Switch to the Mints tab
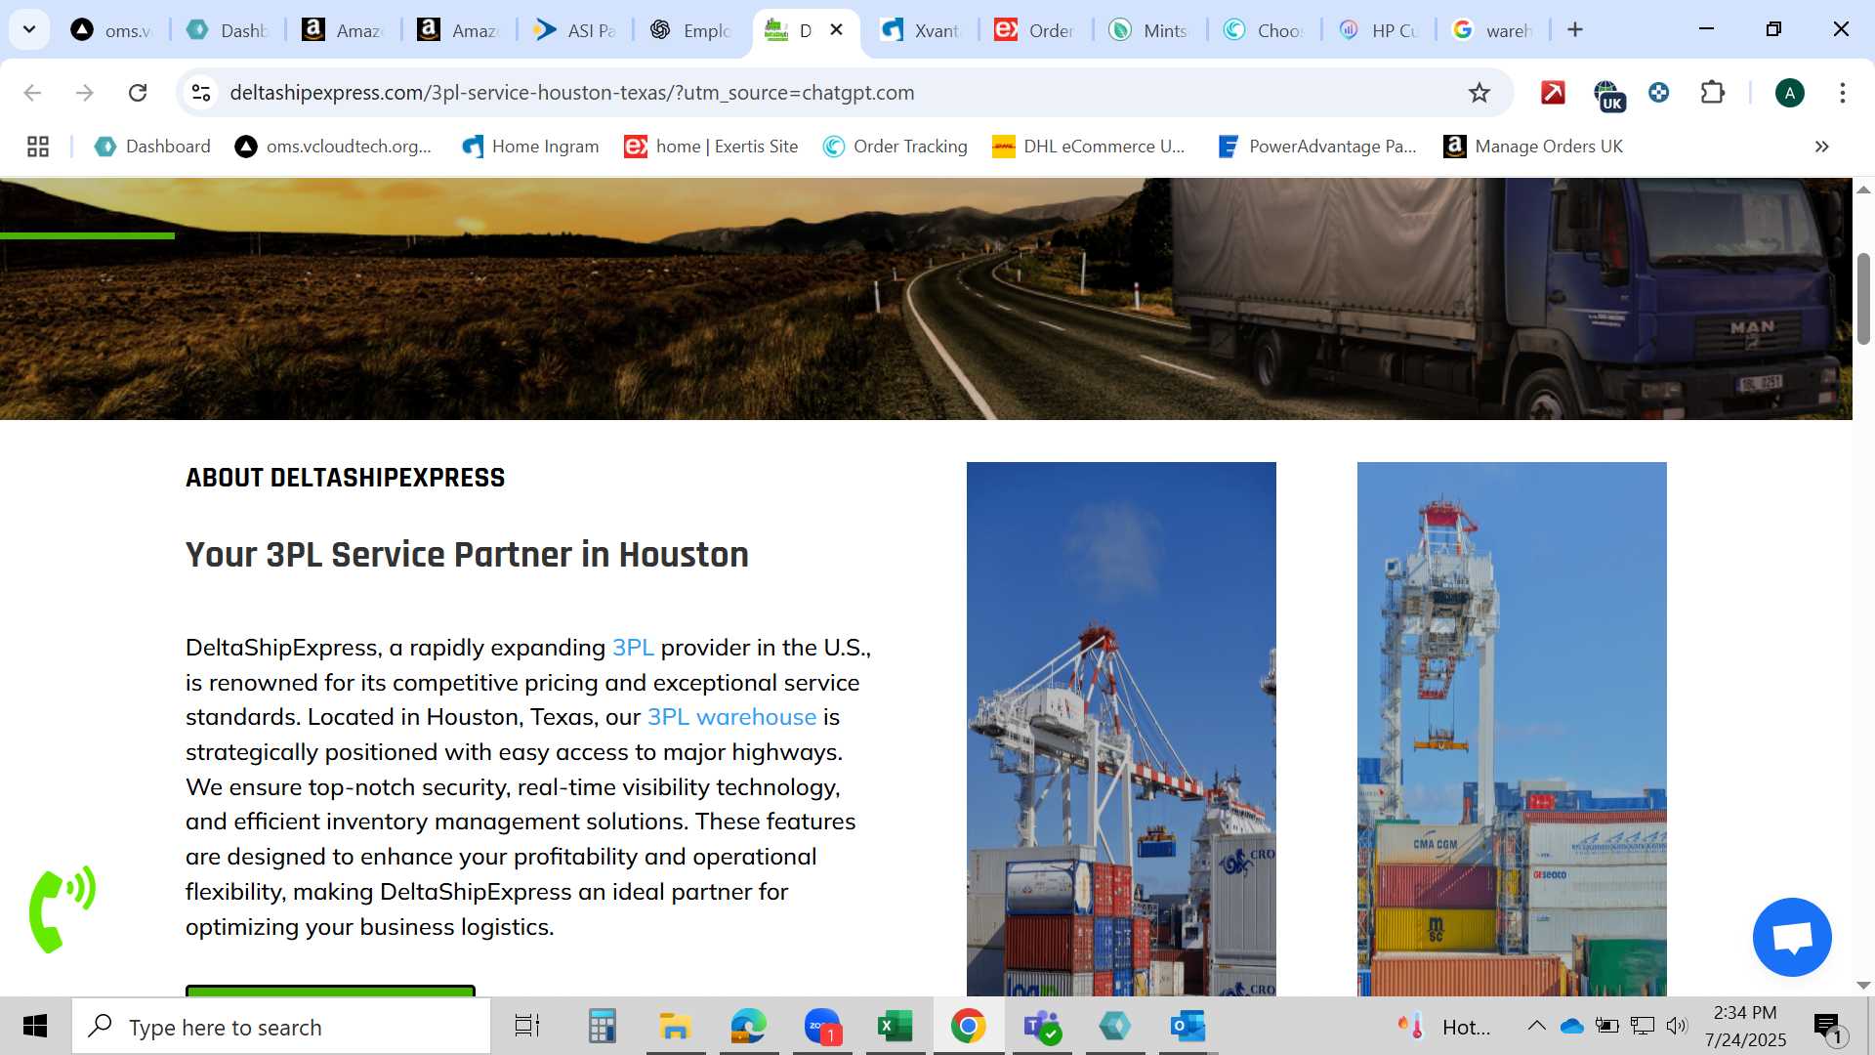The image size is (1875, 1055). coord(1149,30)
